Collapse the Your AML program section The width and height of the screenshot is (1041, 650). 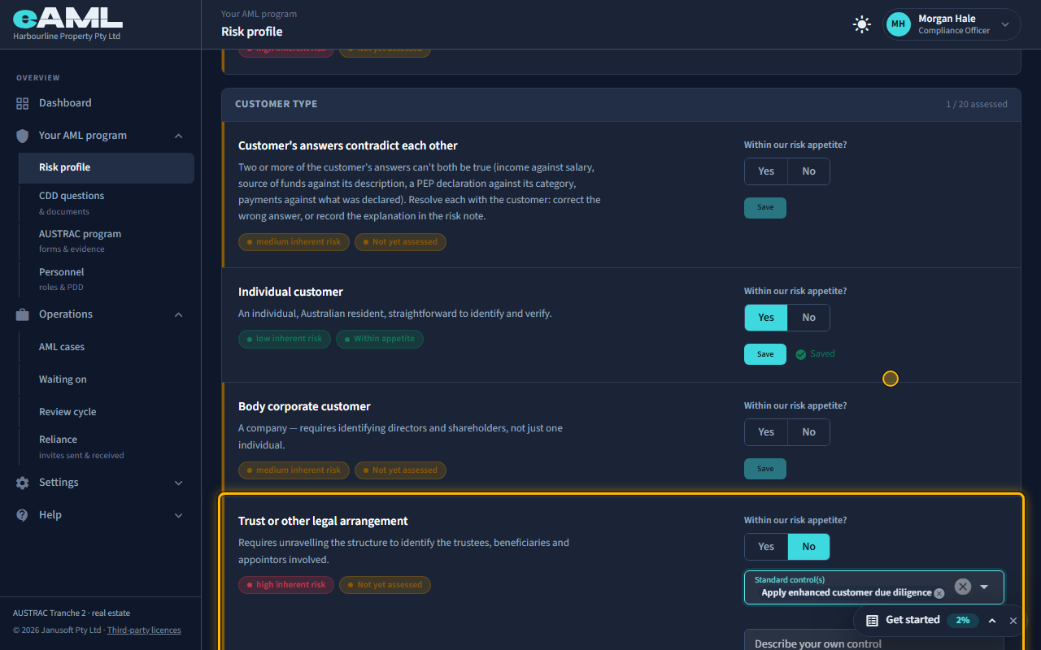click(179, 136)
